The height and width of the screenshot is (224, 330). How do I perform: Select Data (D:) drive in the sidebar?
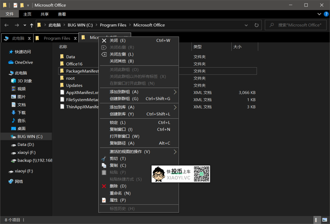pos(26,145)
